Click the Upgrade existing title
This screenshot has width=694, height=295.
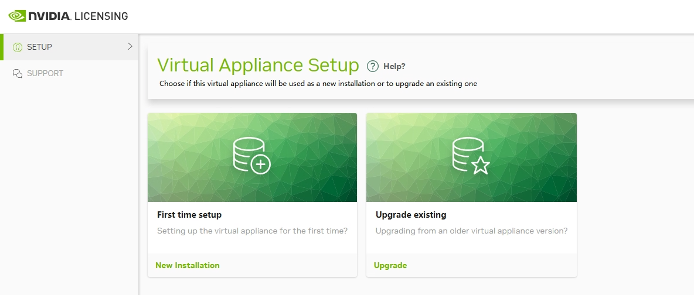pyautogui.click(x=411, y=215)
